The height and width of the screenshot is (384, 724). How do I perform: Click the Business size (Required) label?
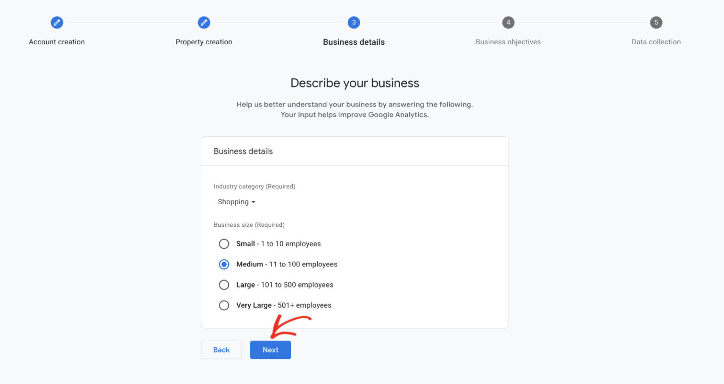click(x=249, y=225)
